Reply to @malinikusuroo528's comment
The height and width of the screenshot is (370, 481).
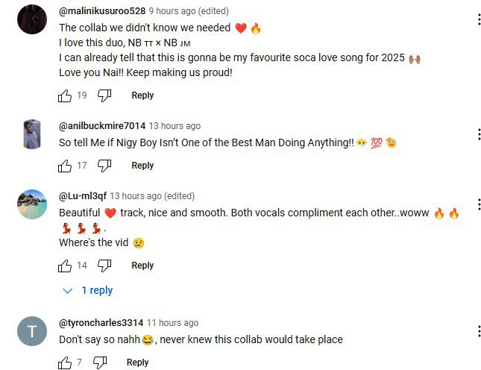pos(142,95)
